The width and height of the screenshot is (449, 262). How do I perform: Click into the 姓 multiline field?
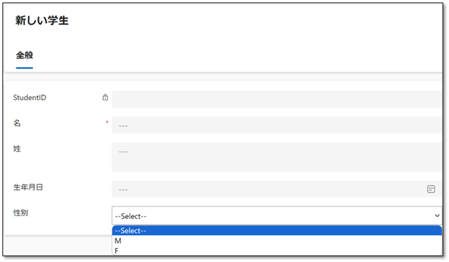(276, 157)
